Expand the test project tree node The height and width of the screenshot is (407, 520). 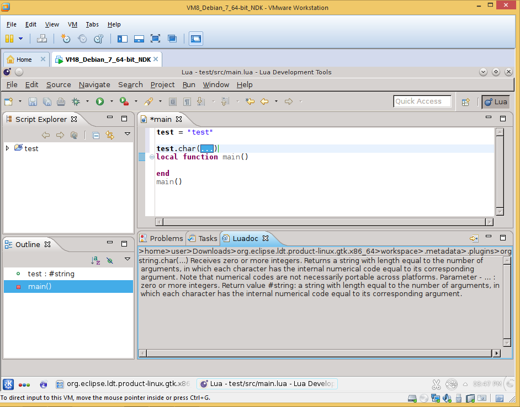[x=7, y=148]
